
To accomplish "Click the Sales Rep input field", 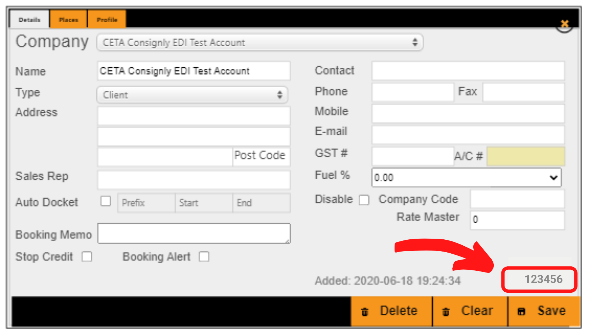I will (x=194, y=179).
